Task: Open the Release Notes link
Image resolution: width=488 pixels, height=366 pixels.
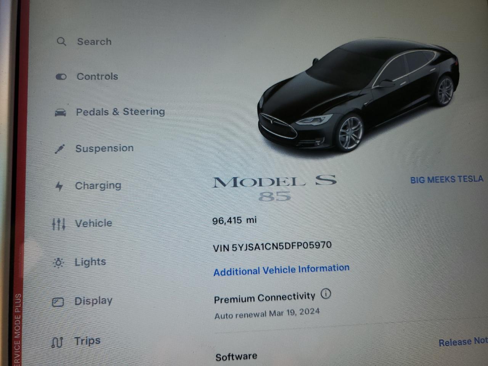Action: [x=463, y=342]
